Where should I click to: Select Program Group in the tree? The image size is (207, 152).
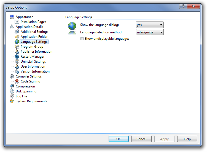[x=32, y=47]
